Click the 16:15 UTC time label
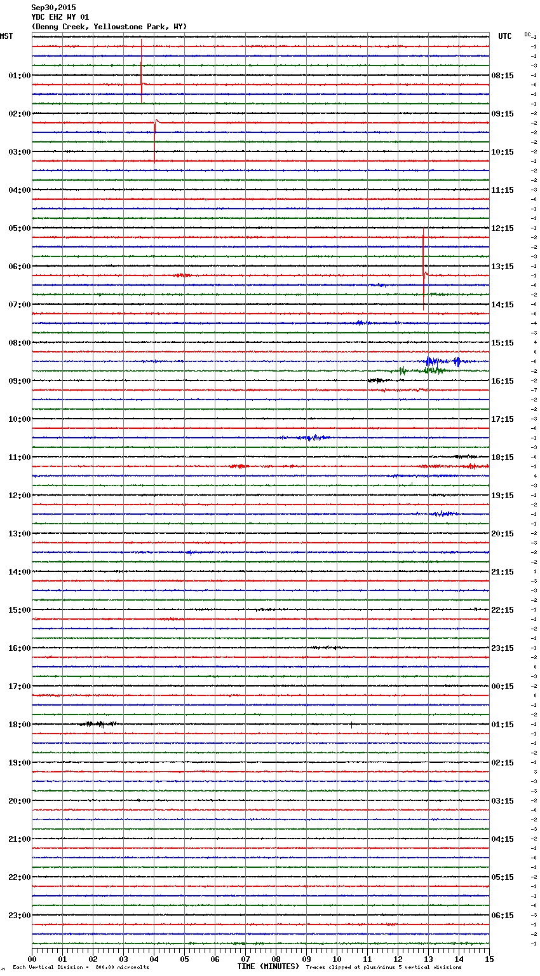This screenshot has height=976, width=540. [503, 381]
